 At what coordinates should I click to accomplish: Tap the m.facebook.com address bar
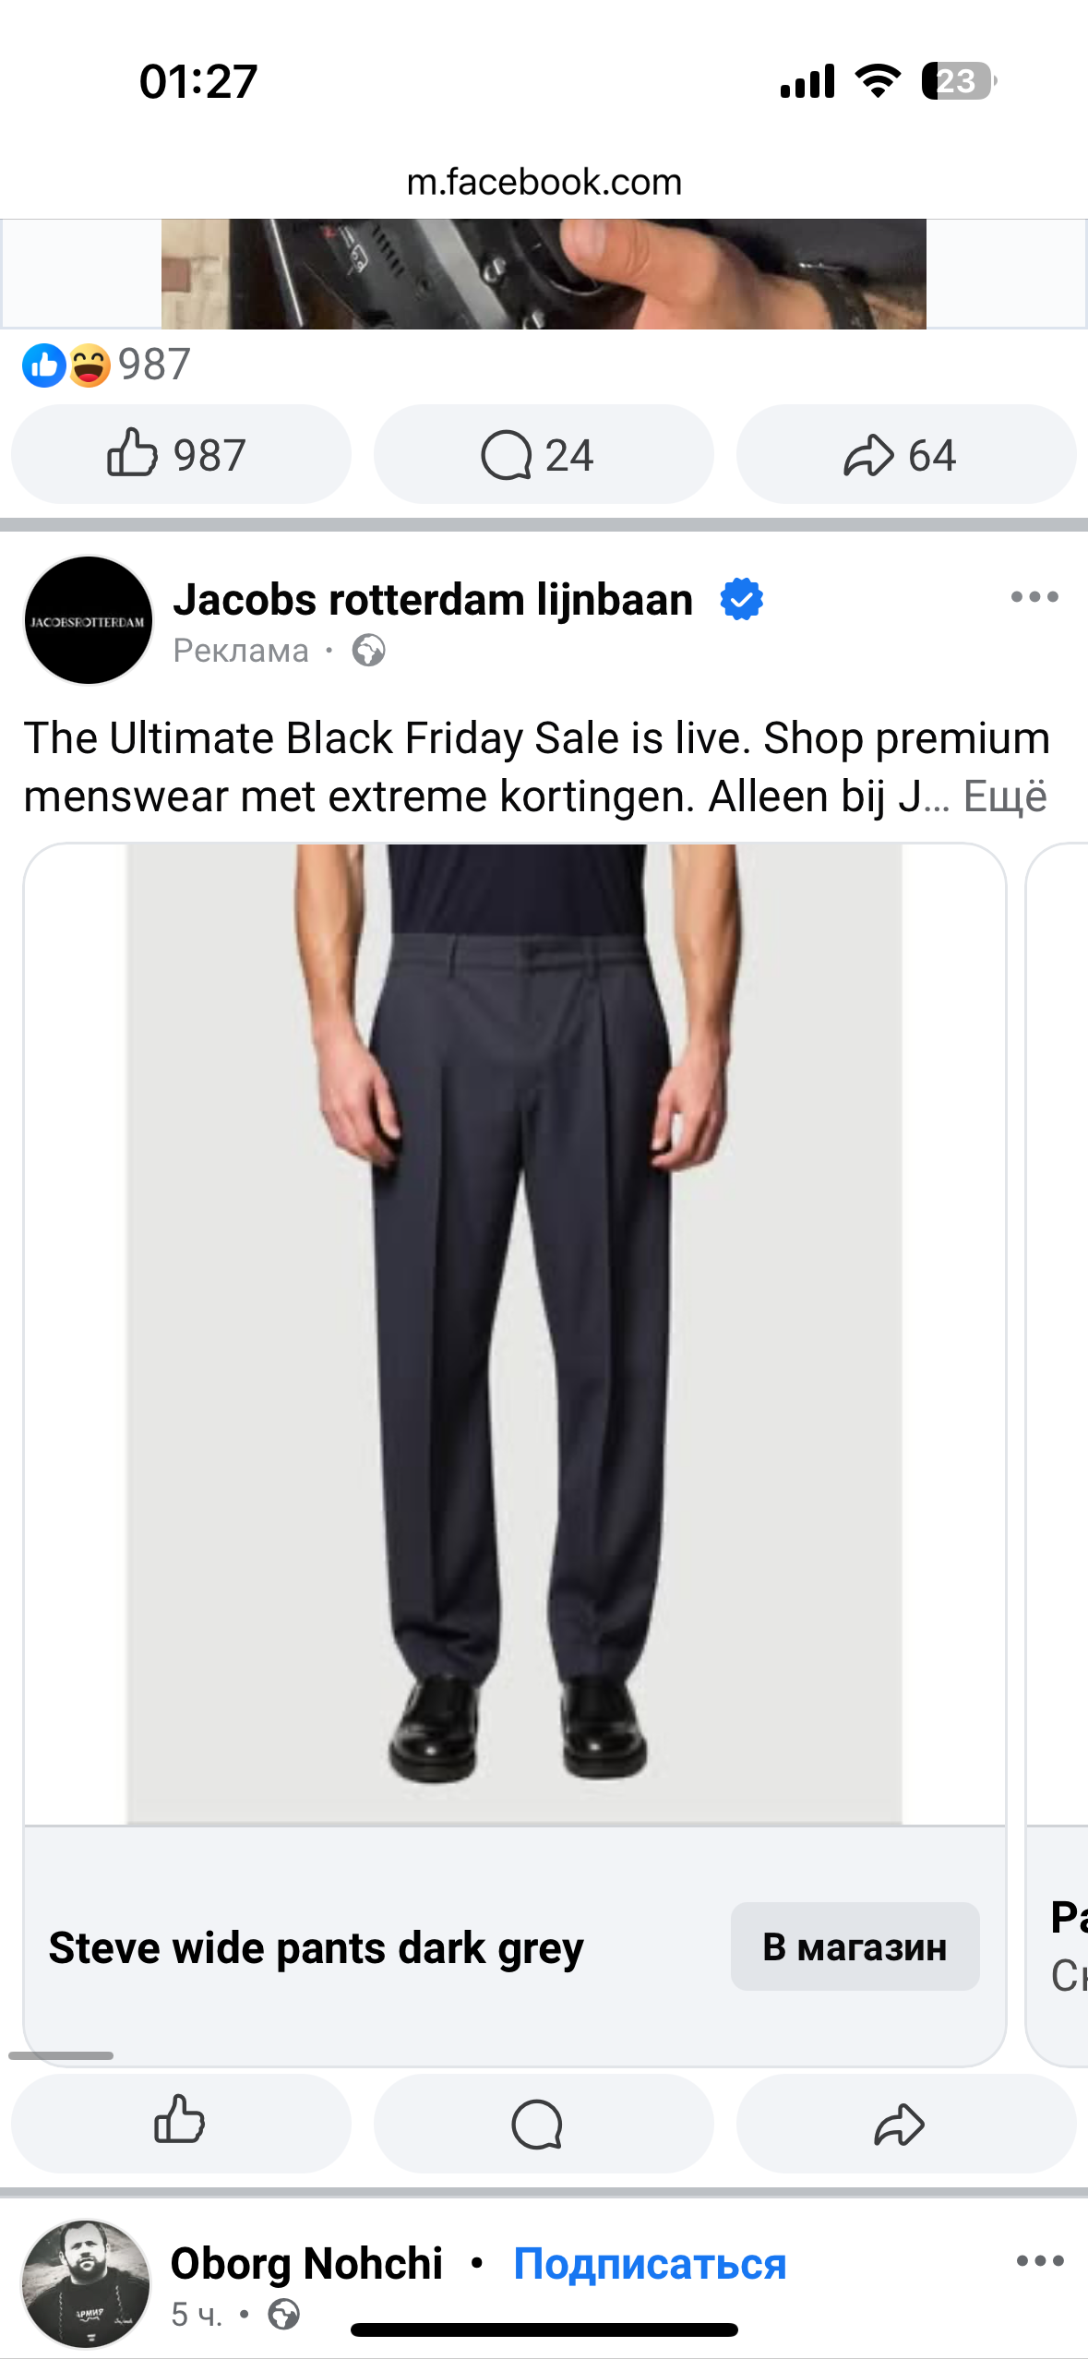544,182
